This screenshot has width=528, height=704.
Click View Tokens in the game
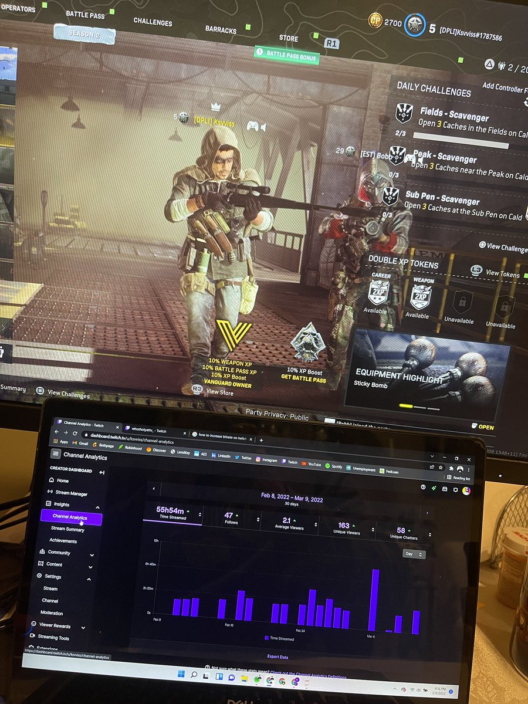click(496, 272)
